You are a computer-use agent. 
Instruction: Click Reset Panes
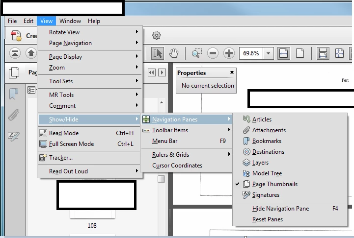(290, 219)
